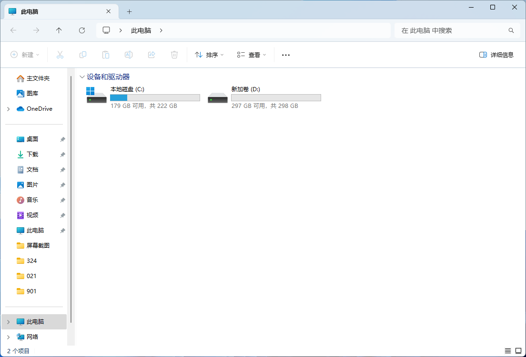This screenshot has width=526, height=357.
Task: Click the Copy icon in toolbar
Action: (x=83, y=55)
